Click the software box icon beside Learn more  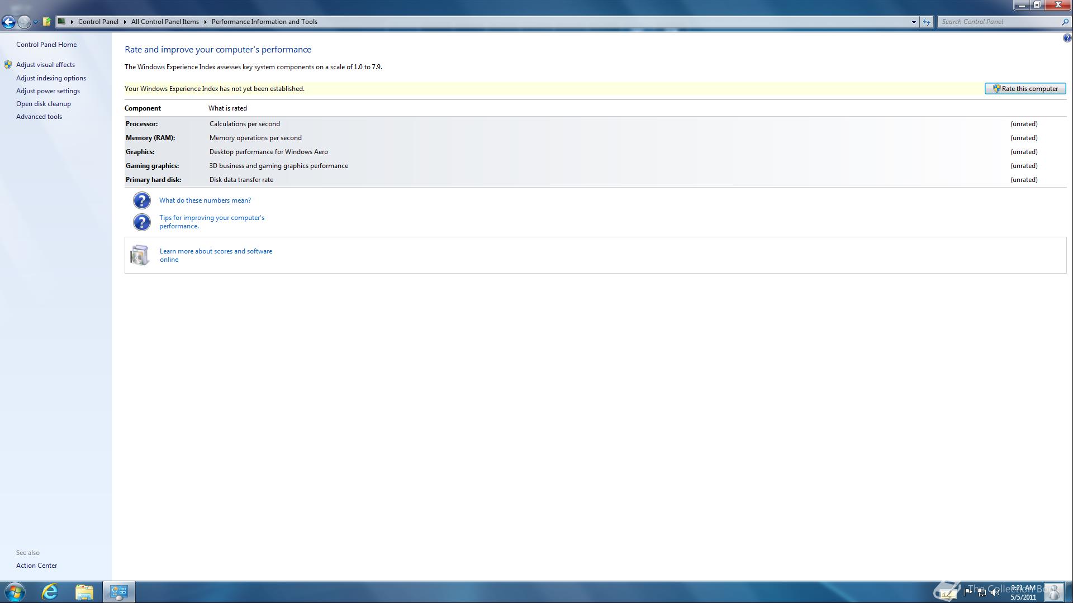pyautogui.click(x=140, y=255)
